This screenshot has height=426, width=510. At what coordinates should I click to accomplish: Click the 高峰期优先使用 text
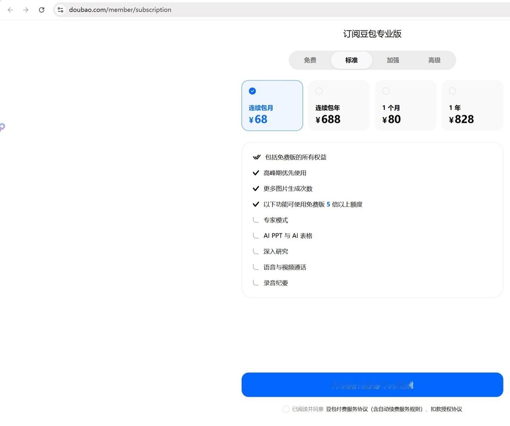[285, 173]
